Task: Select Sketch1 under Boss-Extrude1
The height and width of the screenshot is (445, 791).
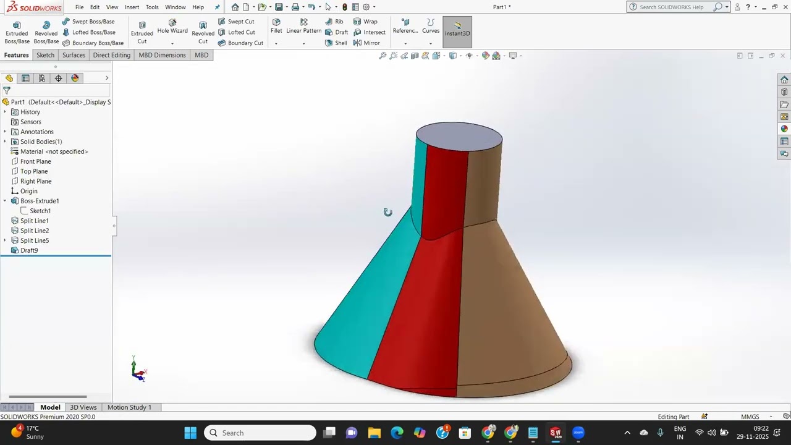Action: (35, 211)
